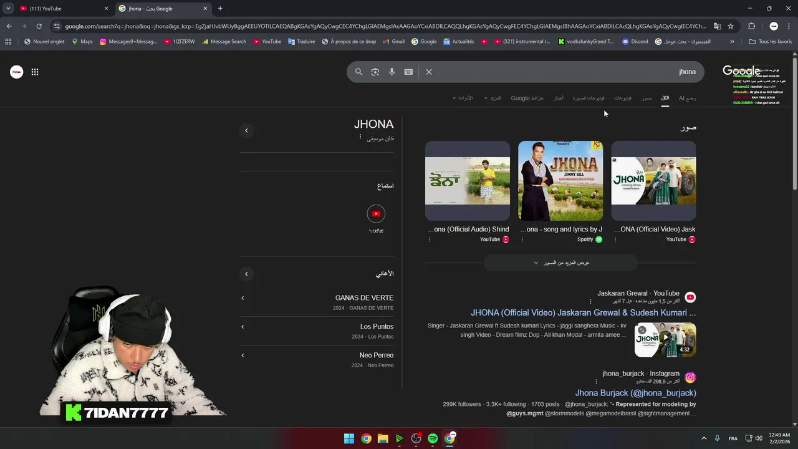Click the translate page icon in address bar
Screen dimensions: 798x449
coord(717,26)
